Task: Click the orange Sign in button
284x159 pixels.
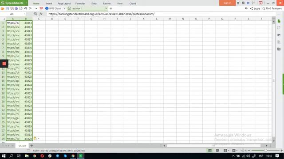Action: click(227, 3)
